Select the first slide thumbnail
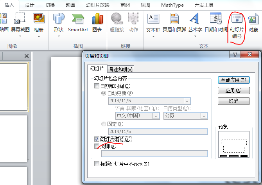Screen dimensions: 262x185 coord(14,87)
